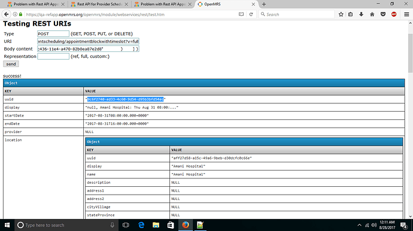
Task: Click the Type field containing POST
Action: [x=53, y=33]
